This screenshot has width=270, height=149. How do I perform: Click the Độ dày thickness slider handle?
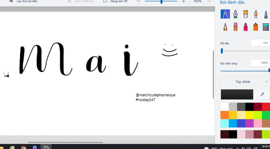pyautogui.click(x=222, y=51)
